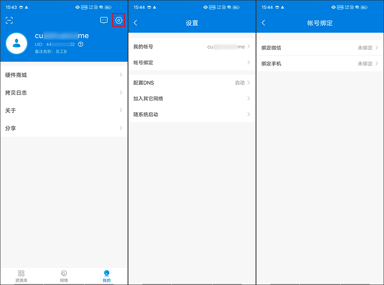This screenshot has height=285, width=384.
Task: Open the messages chat bubble icon
Action: (x=104, y=20)
